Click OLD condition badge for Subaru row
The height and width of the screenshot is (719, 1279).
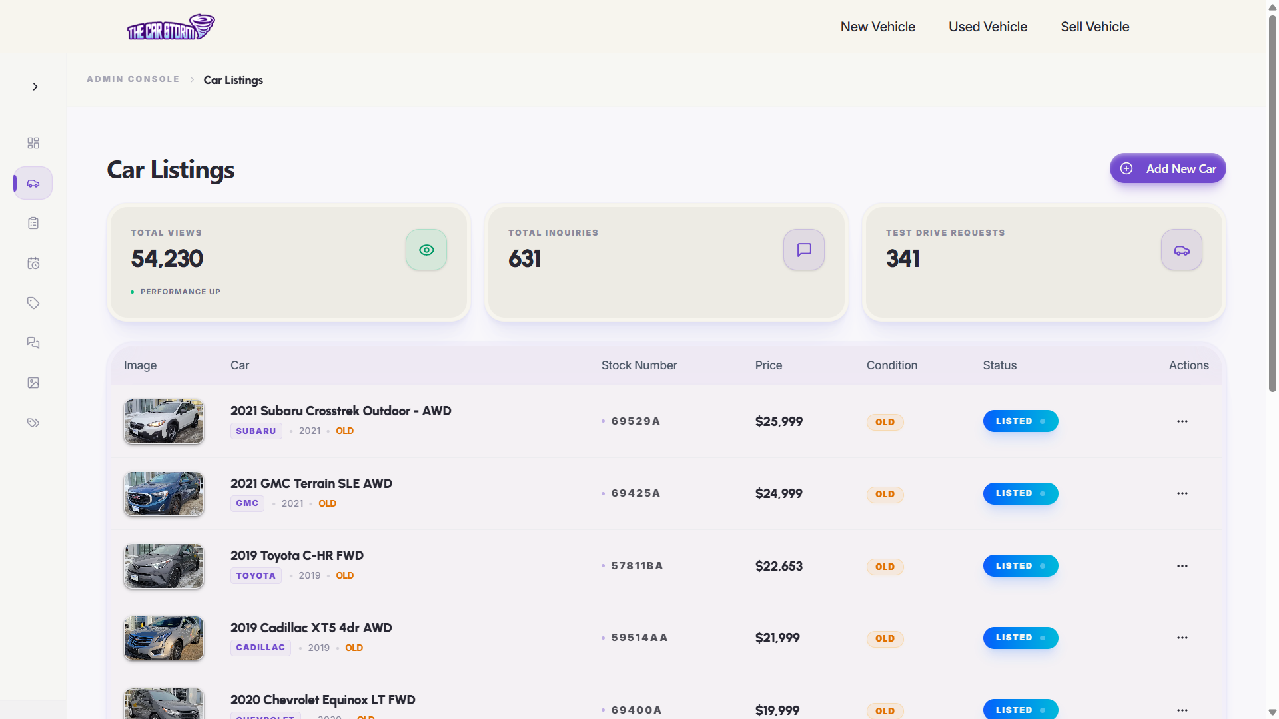pyautogui.click(x=885, y=422)
